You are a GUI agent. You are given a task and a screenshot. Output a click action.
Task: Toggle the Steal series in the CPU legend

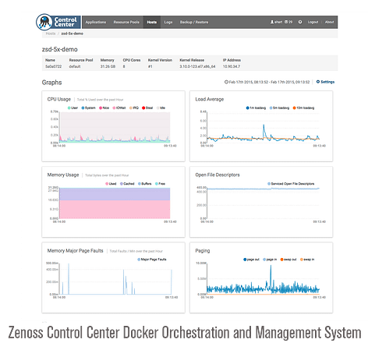click(147, 108)
